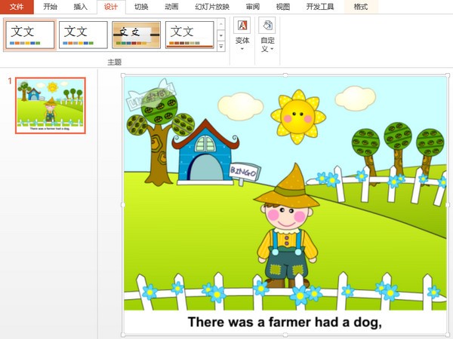Apply the brown wood-textured theme
The height and width of the screenshot is (339, 453).
point(136,35)
